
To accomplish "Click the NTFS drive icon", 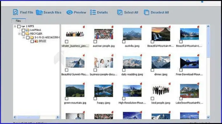I will (x=23, y=26).
